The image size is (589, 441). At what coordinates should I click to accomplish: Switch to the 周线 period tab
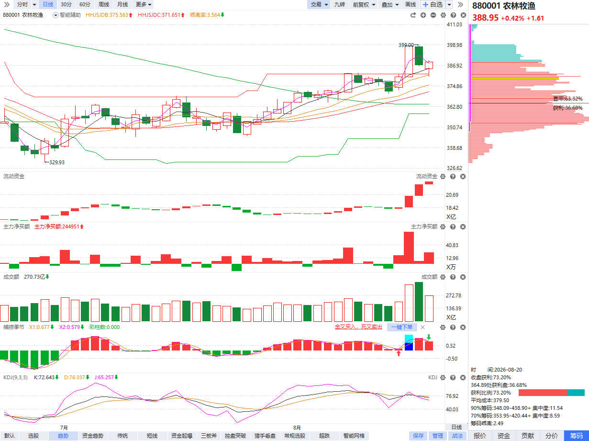[x=104, y=4]
